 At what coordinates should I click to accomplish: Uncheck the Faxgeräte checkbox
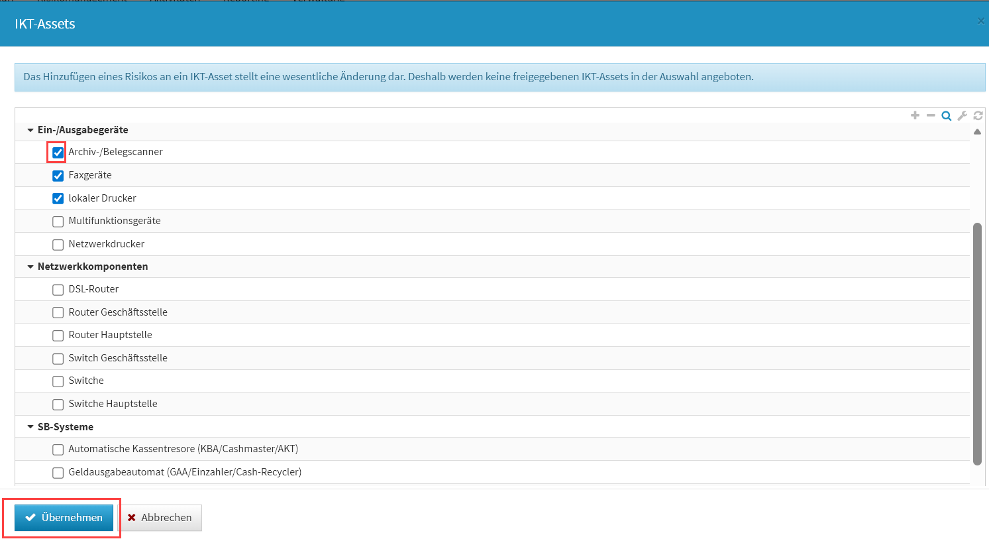(58, 176)
